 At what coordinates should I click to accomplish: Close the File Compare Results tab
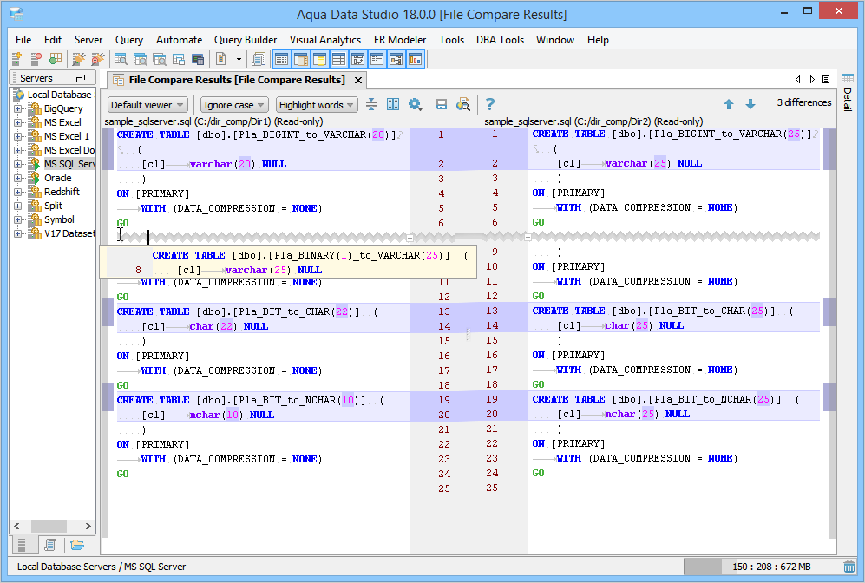pos(356,80)
